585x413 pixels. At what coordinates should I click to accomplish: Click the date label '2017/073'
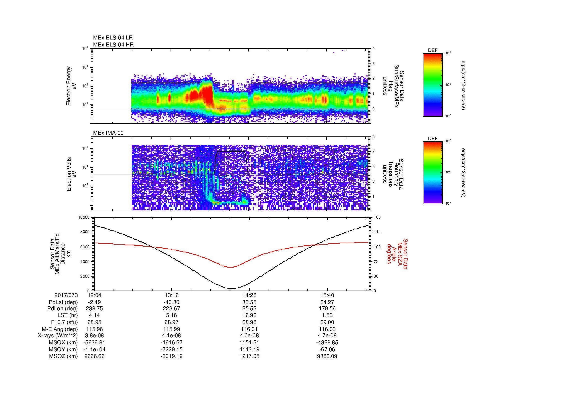[66, 295]
